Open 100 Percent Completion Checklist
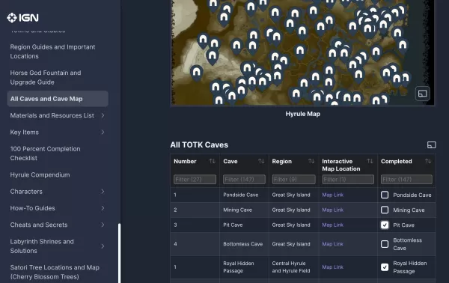Viewport: 449px width, 283px height. coord(45,153)
